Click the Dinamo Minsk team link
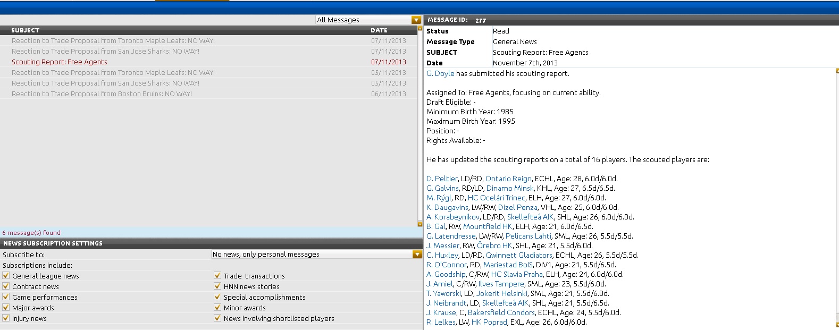Image resolution: width=839 pixels, height=330 pixels. (510, 189)
